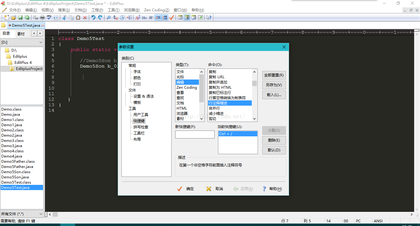Screen dimensions: 420x226
Task: Click the 载入(L)... button
Action: (x=274, y=95)
